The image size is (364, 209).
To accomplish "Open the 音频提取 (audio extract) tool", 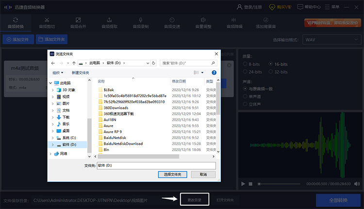I will point(109,23).
